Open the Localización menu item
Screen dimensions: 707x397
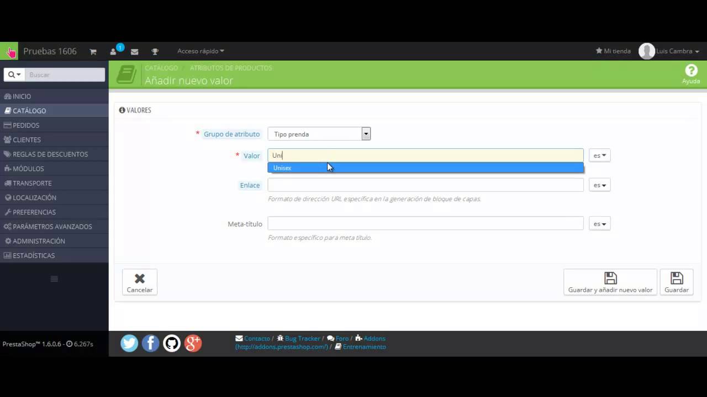pyautogui.click(x=54, y=197)
